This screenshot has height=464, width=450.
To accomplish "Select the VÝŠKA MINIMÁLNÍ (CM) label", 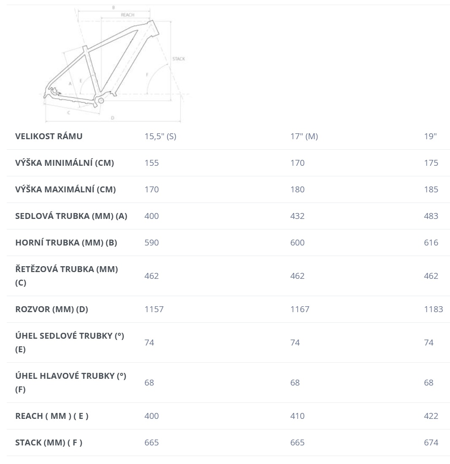I will 65,163.
